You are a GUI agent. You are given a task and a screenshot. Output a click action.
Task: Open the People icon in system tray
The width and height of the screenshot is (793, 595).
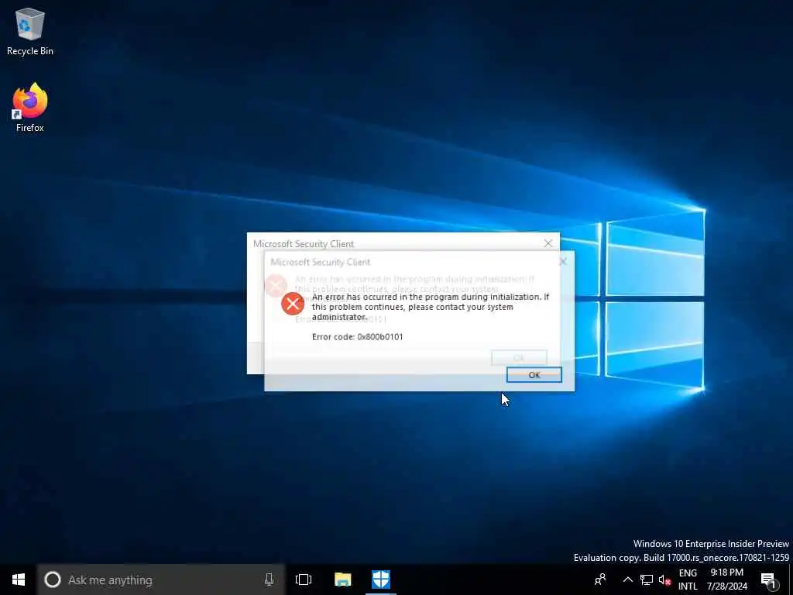pos(600,580)
